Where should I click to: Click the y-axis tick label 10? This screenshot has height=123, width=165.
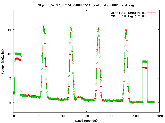click(9, 54)
